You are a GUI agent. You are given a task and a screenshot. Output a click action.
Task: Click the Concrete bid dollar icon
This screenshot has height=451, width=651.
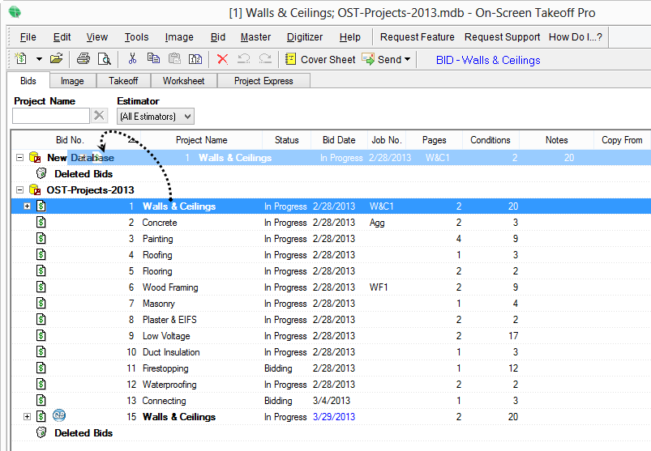coord(41,222)
